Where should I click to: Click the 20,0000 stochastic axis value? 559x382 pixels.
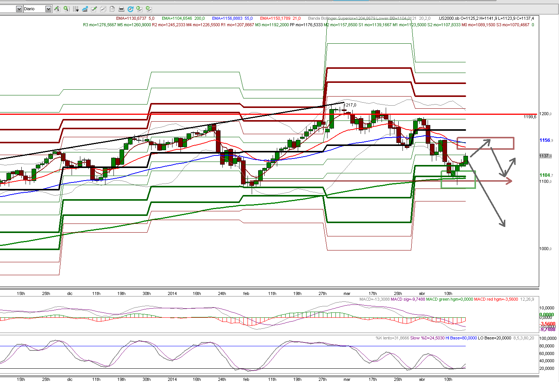click(x=547, y=368)
